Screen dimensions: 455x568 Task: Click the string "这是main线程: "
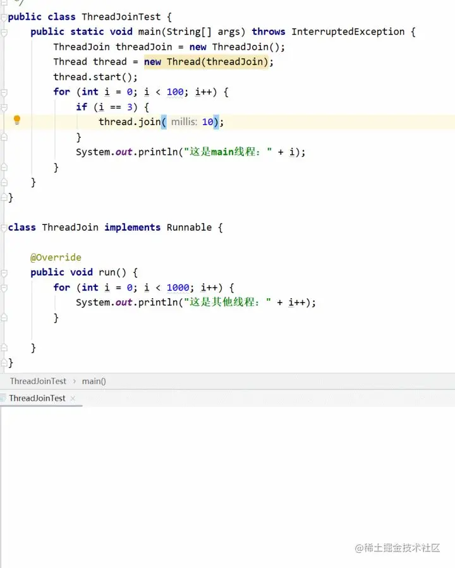[228, 152]
